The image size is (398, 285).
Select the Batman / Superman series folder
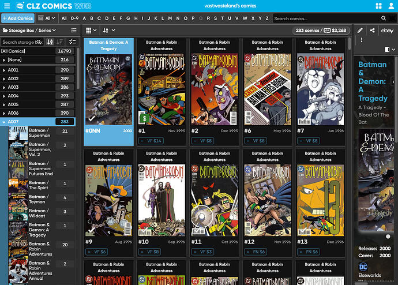coord(42,133)
